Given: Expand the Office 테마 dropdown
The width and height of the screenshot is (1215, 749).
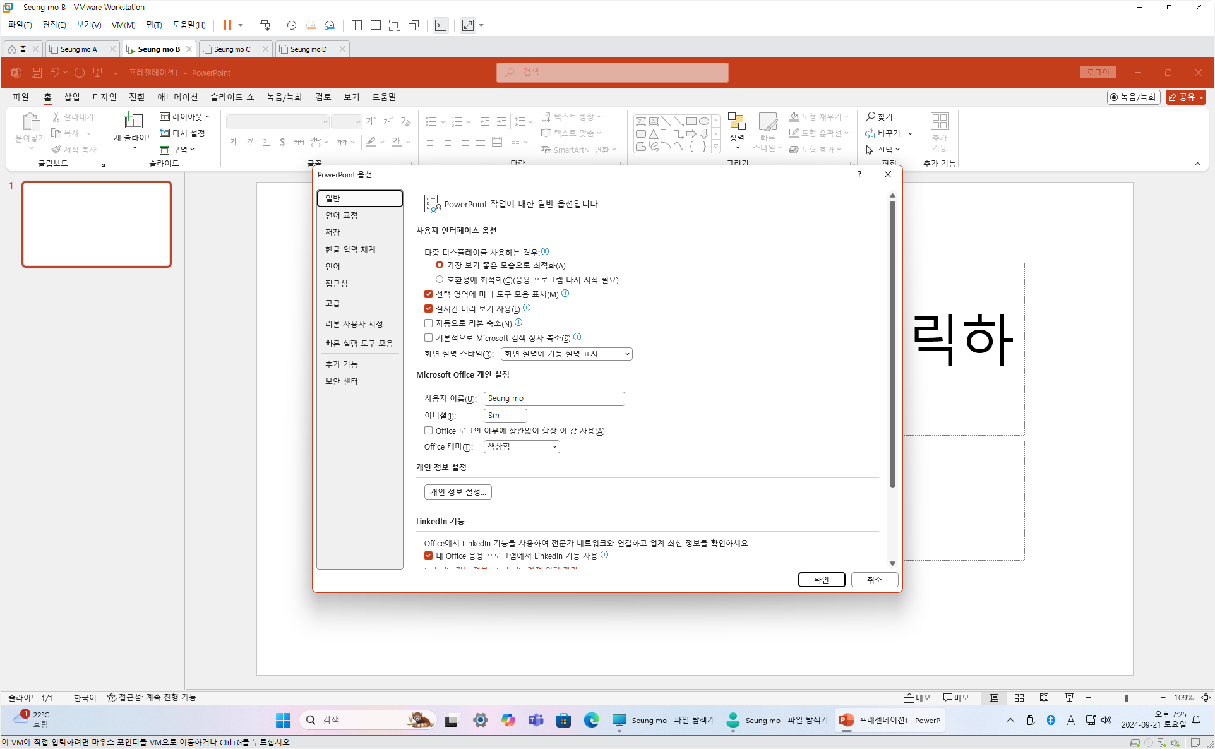Looking at the screenshot, I should point(522,446).
